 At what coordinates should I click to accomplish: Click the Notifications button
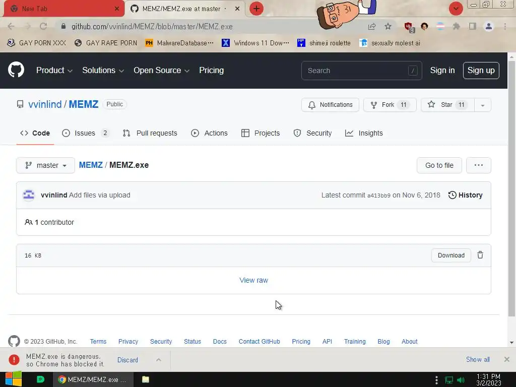(330, 105)
